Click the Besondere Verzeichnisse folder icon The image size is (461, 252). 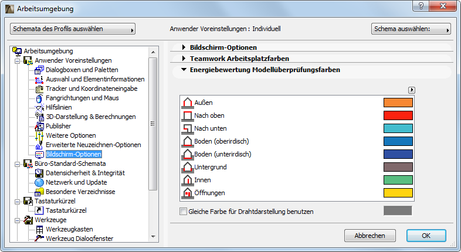[x=40, y=192]
